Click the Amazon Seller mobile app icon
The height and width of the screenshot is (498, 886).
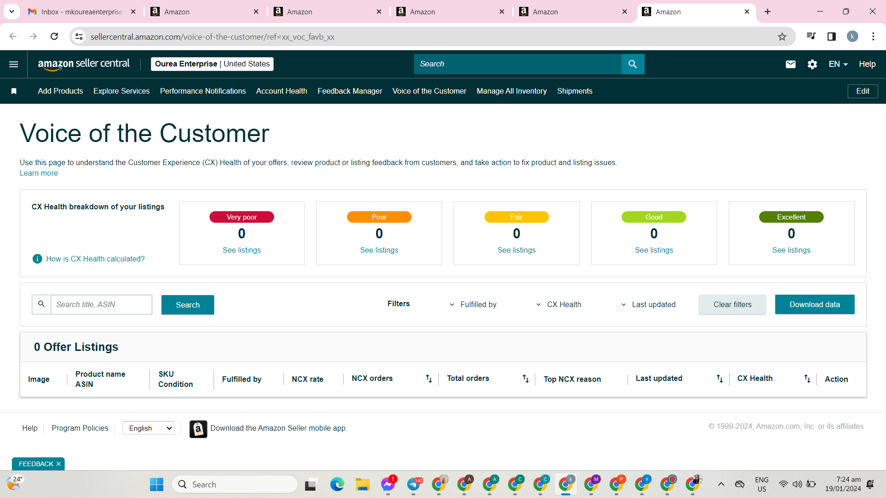click(198, 429)
